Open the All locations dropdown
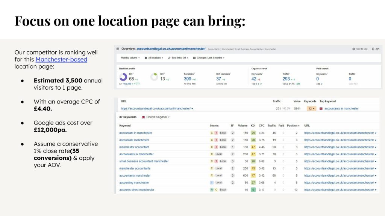This screenshot has width=385, height=216. (x=154, y=58)
